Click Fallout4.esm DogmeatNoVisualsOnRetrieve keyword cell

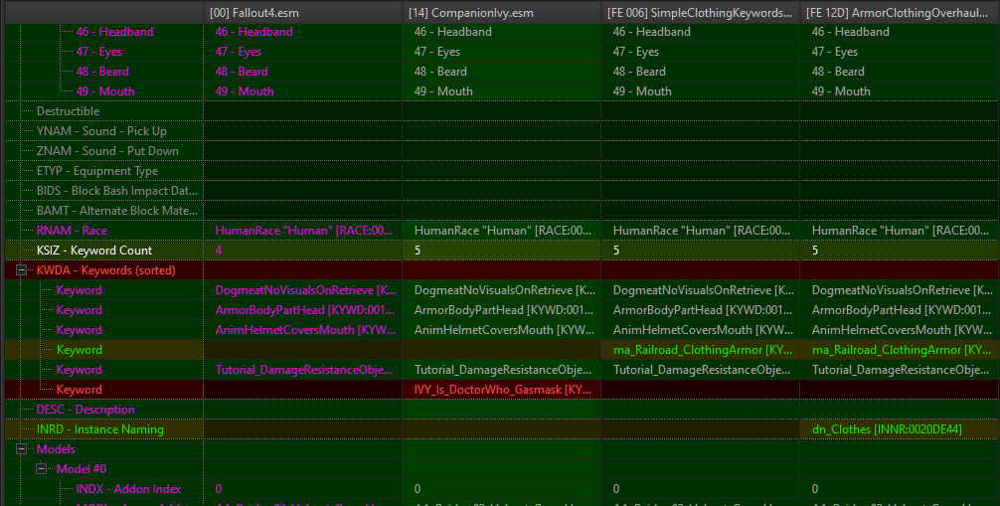pyautogui.click(x=303, y=289)
